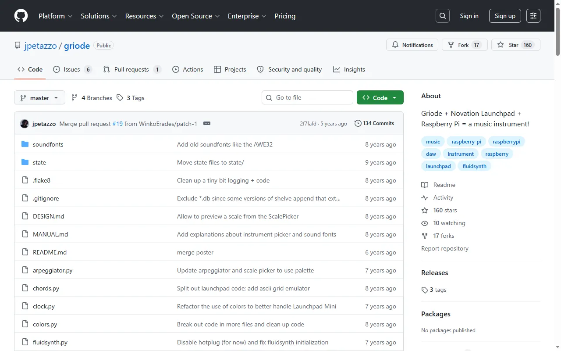Open the Platform dropdown menu

[55, 16]
